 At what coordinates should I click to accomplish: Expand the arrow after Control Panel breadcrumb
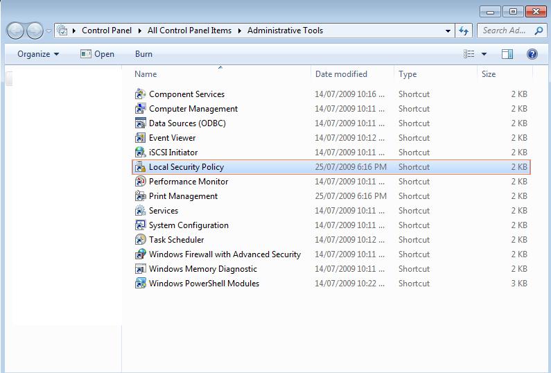(139, 31)
